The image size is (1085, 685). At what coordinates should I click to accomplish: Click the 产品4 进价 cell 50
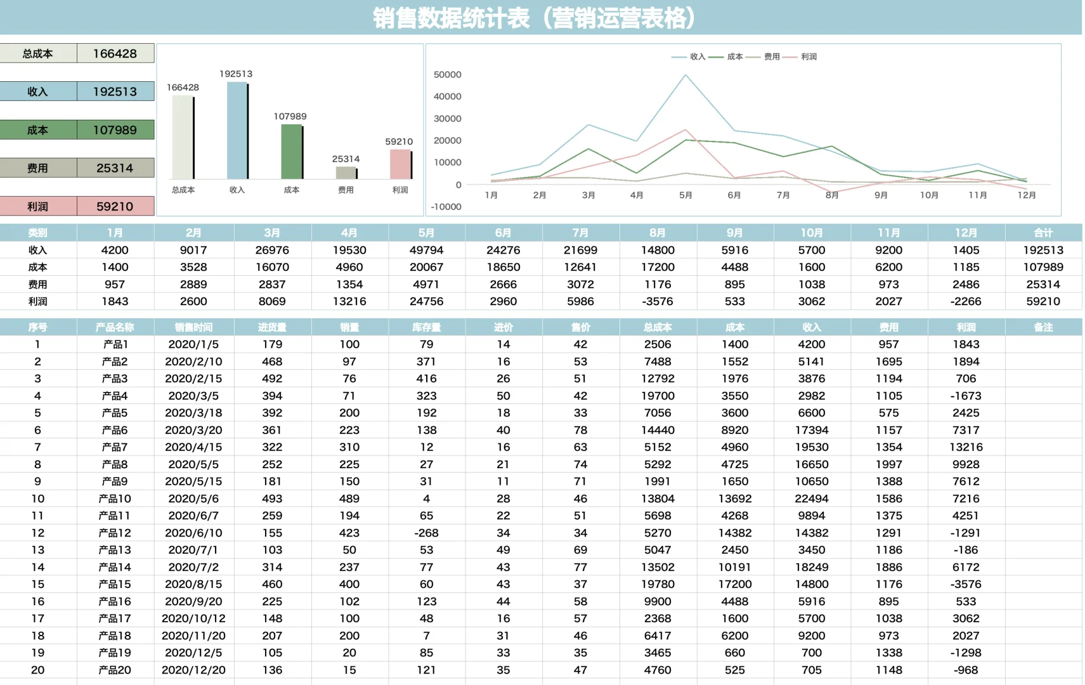coord(504,396)
